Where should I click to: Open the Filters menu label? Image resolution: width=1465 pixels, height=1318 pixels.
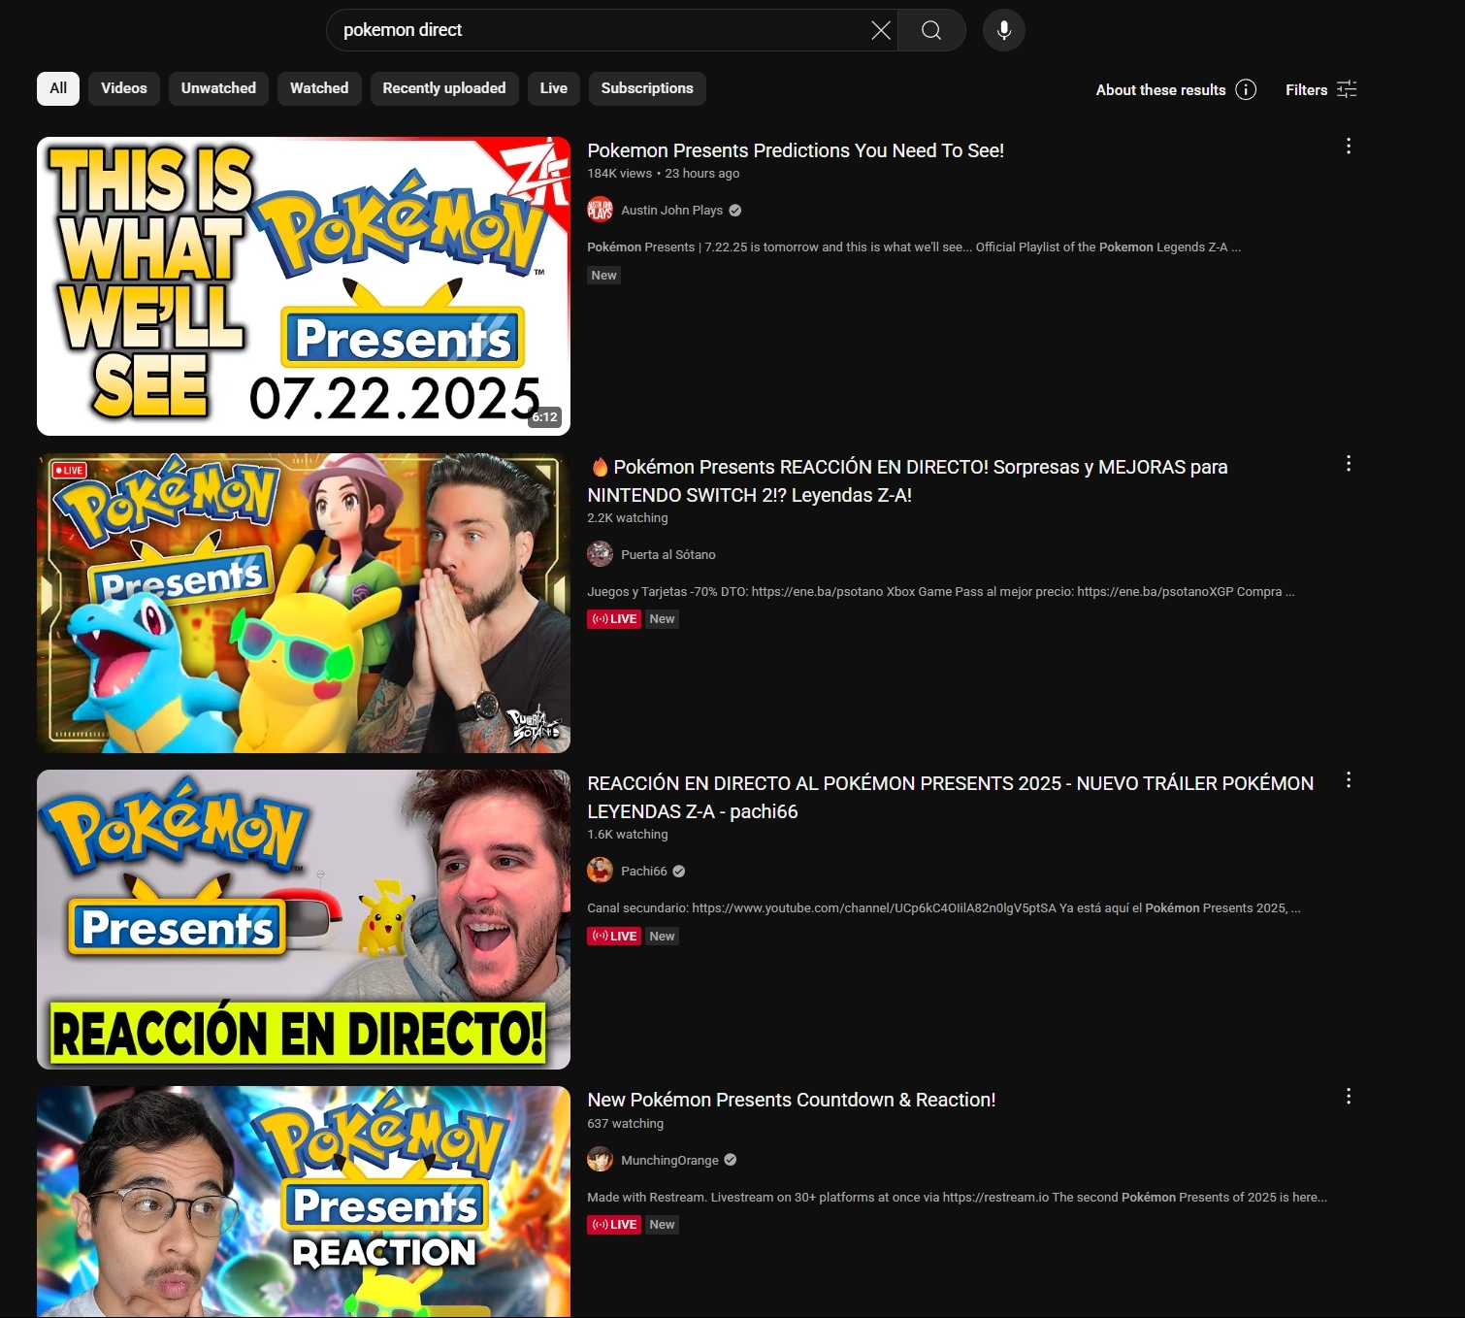[x=1306, y=90]
